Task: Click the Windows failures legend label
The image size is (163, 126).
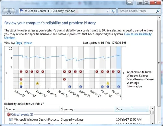Action: coord(137,76)
